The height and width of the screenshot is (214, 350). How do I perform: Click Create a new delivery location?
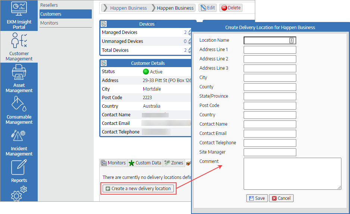coord(138,189)
